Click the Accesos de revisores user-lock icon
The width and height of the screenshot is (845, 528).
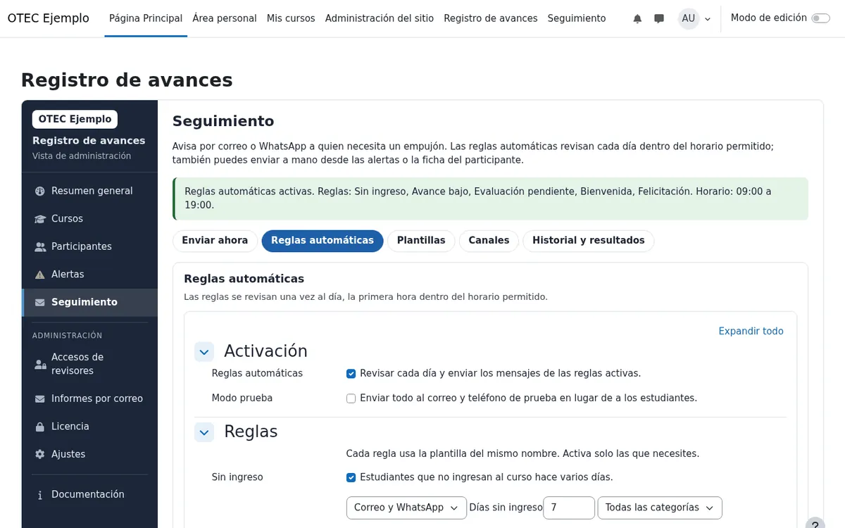click(x=40, y=364)
